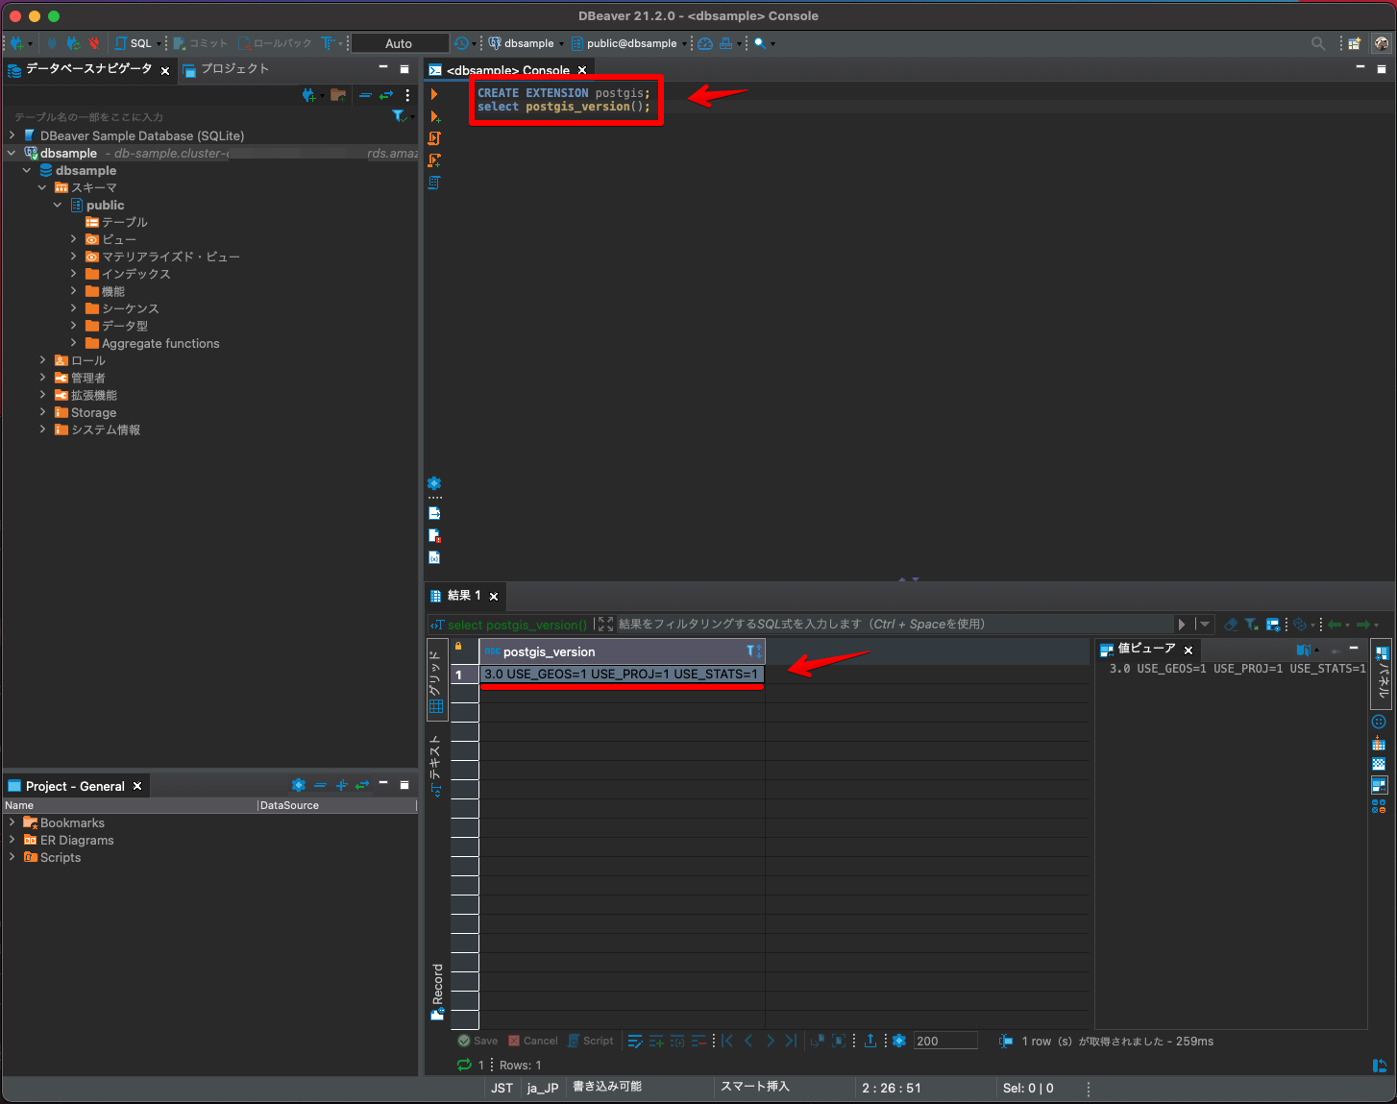This screenshot has width=1397, height=1104.
Task: Click the ロールバック (rollback) toolbar button
Action: coord(275,43)
